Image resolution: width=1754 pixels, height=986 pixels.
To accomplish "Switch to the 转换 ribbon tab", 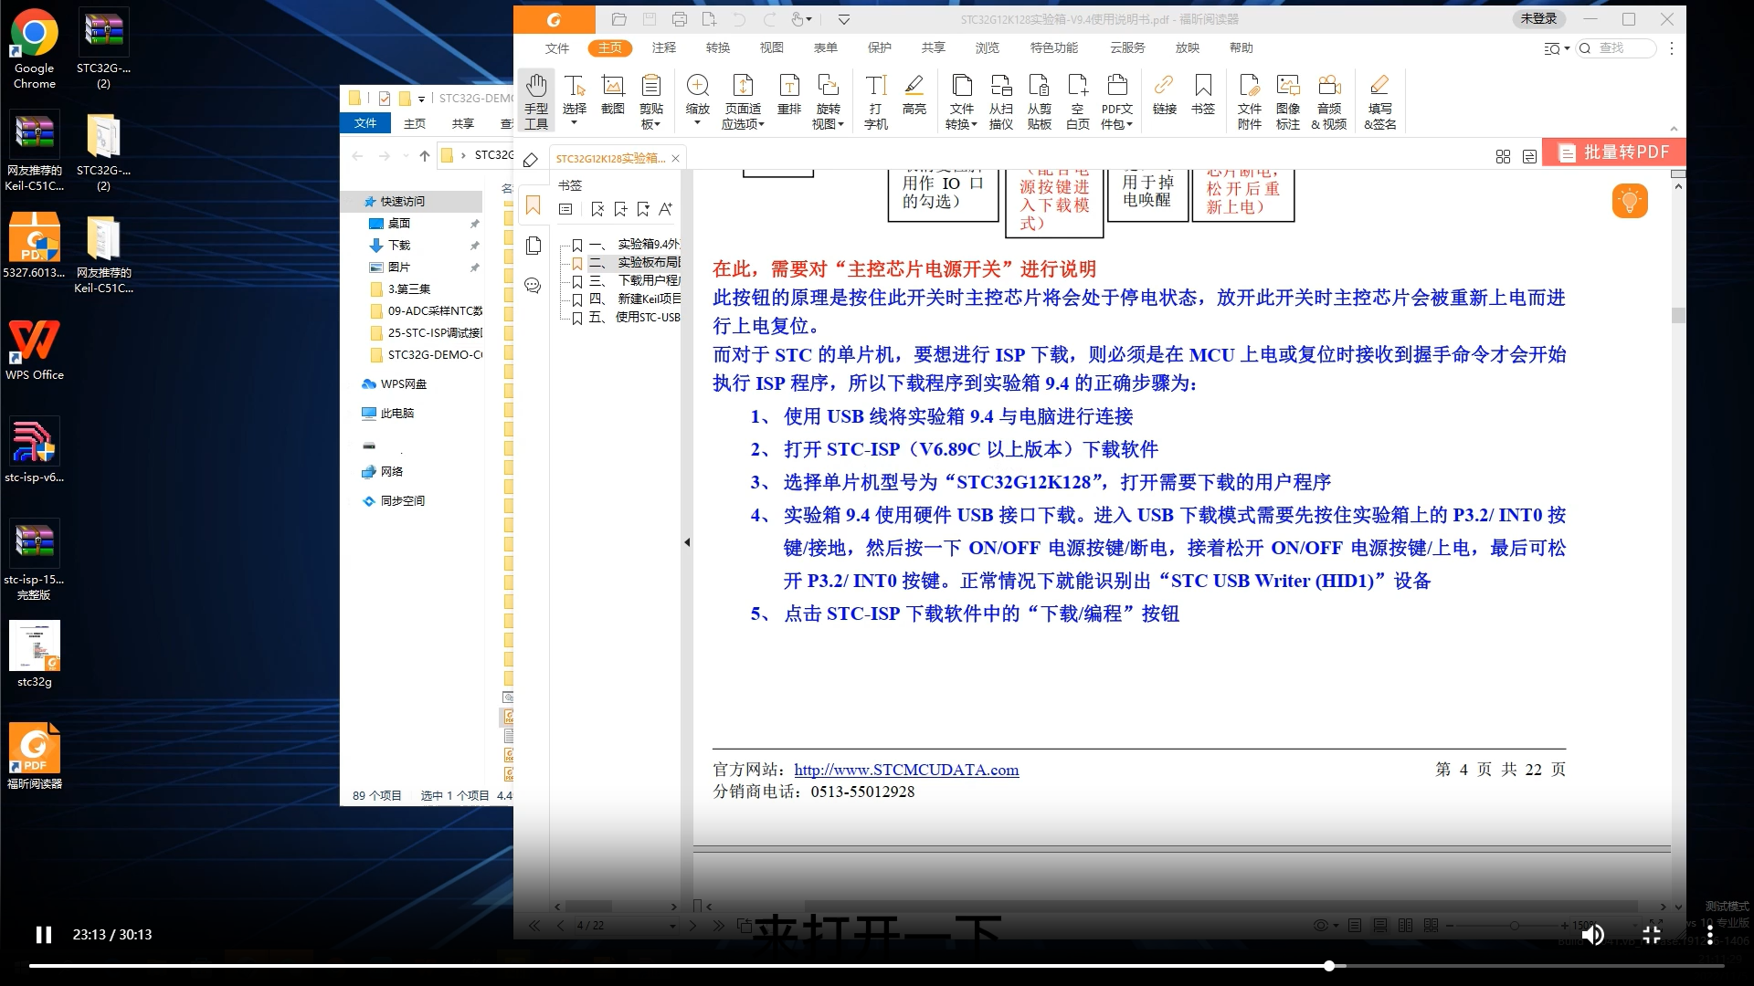I will click(718, 47).
